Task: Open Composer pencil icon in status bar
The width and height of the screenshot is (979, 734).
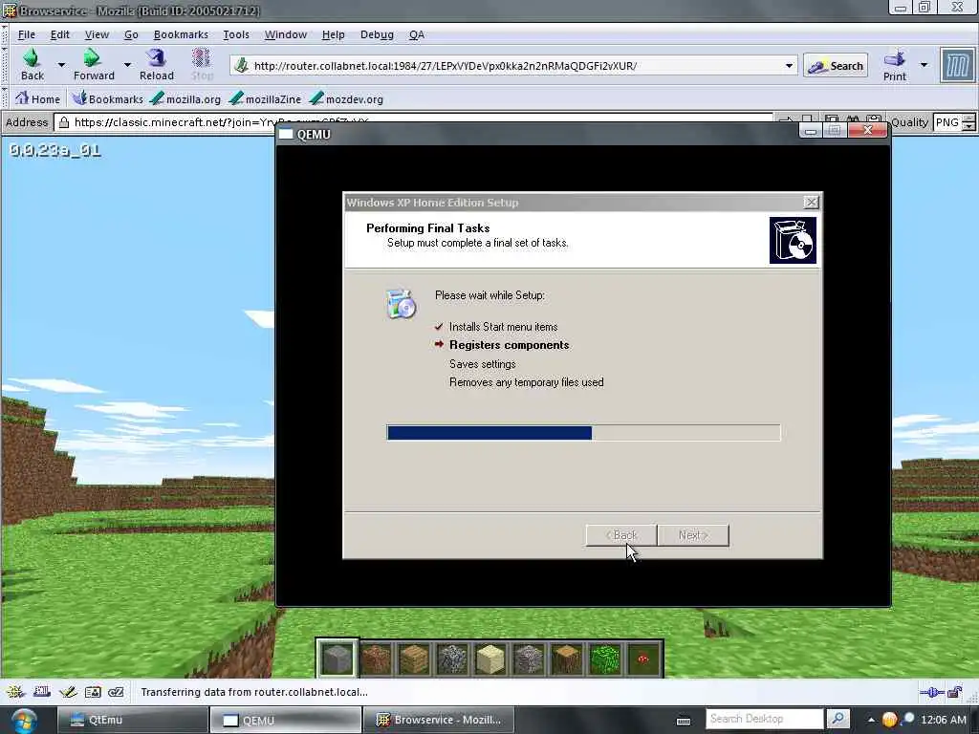Action: (x=68, y=692)
